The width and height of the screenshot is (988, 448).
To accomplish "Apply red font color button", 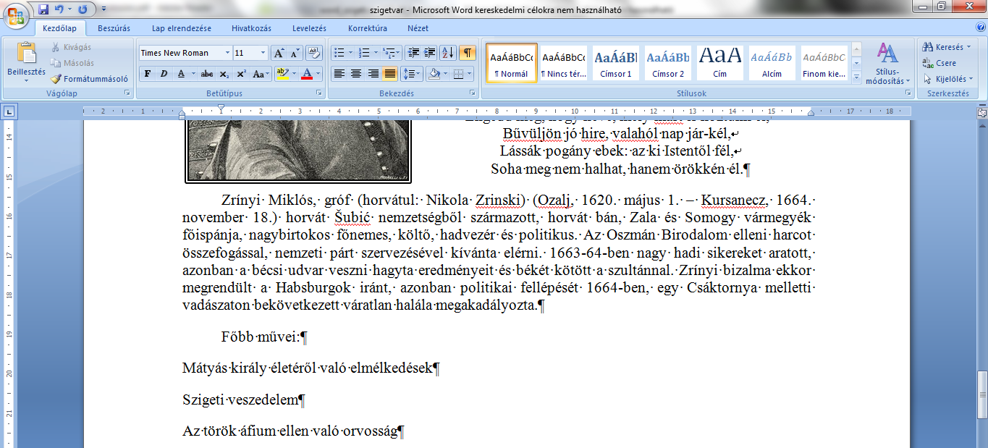I will 307,74.
